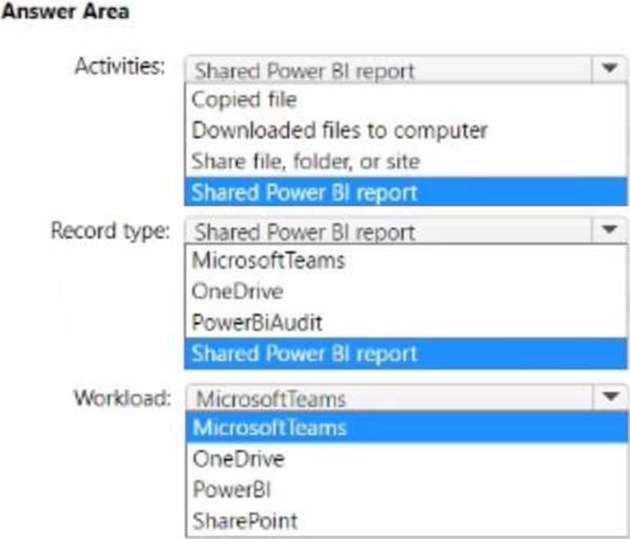
Task: Pick highlighted Shared Power BI report under Record type
Action: click(406, 353)
